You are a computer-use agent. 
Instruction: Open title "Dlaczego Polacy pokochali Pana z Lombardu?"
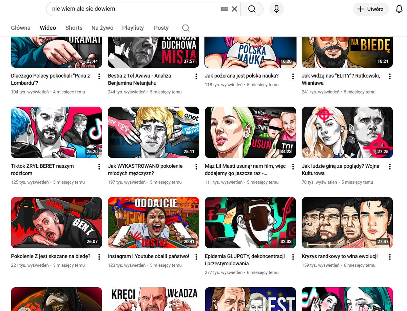(x=51, y=79)
